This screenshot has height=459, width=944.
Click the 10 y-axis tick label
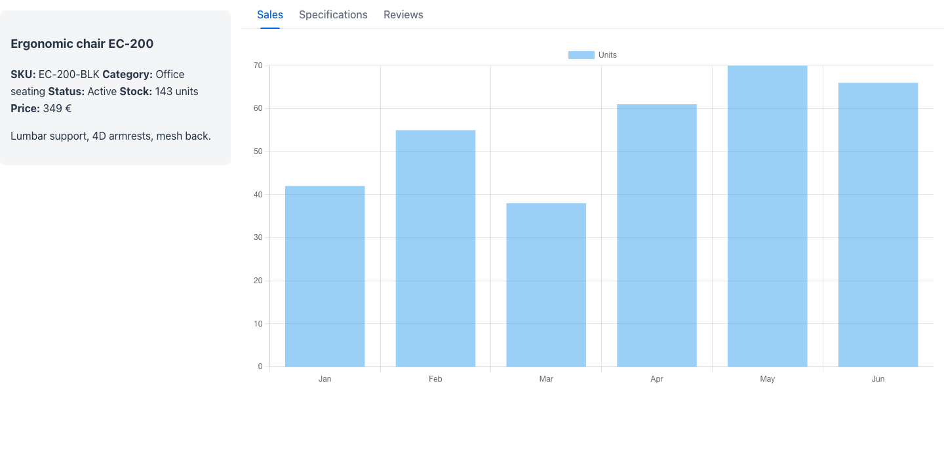[x=258, y=324]
